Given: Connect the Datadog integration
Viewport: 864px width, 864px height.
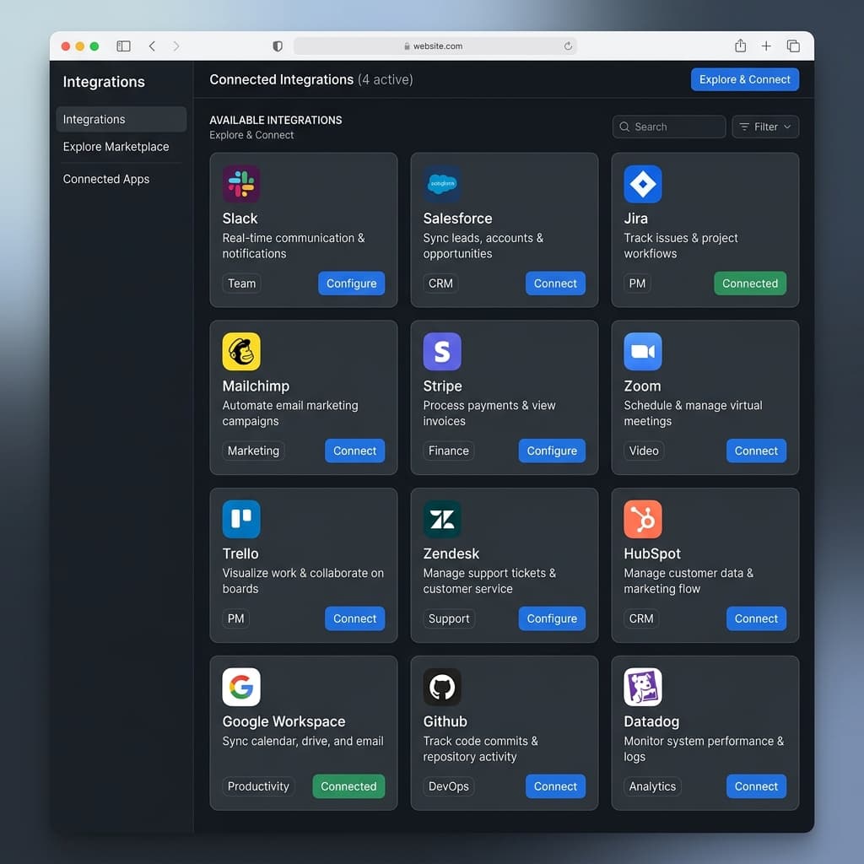Looking at the screenshot, I should click(756, 786).
